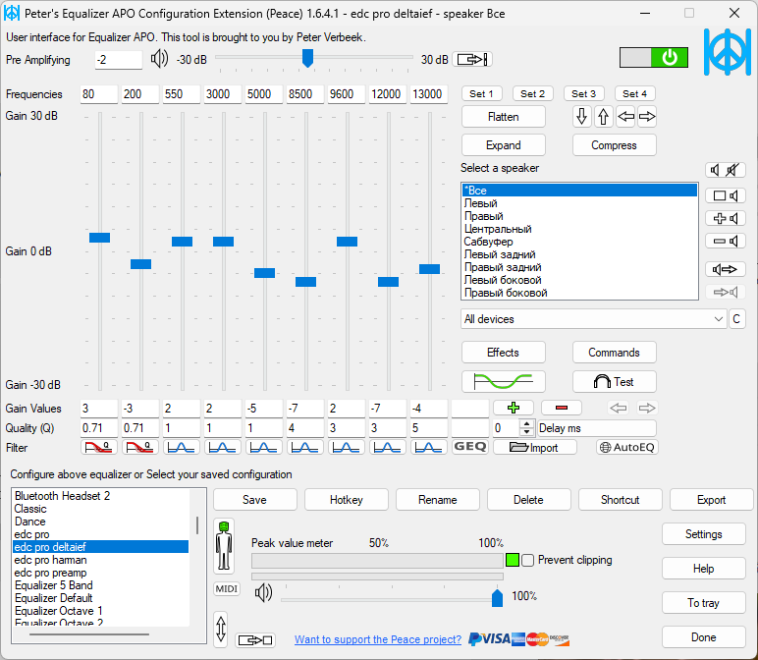758x660 pixels.
Task: Change the 80 Hz filter type icon
Action: coord(99,447)
